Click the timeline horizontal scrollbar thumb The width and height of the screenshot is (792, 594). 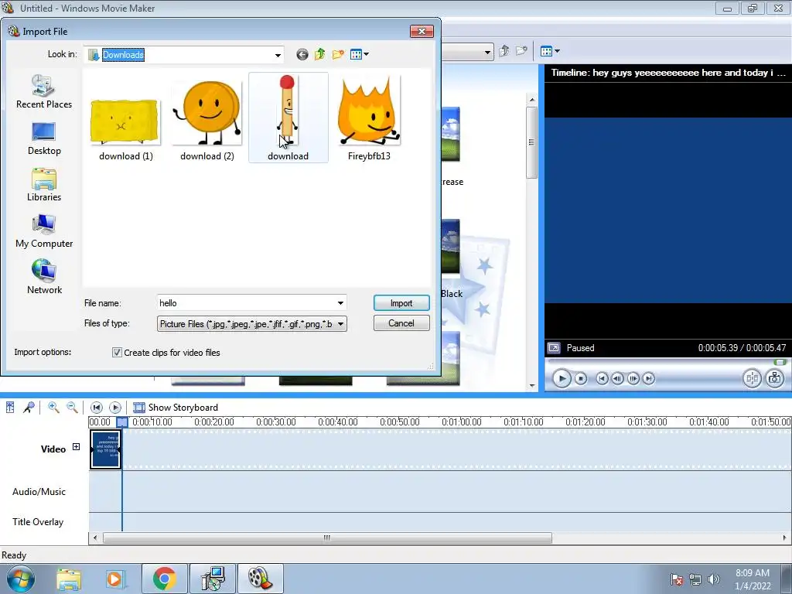327,538
